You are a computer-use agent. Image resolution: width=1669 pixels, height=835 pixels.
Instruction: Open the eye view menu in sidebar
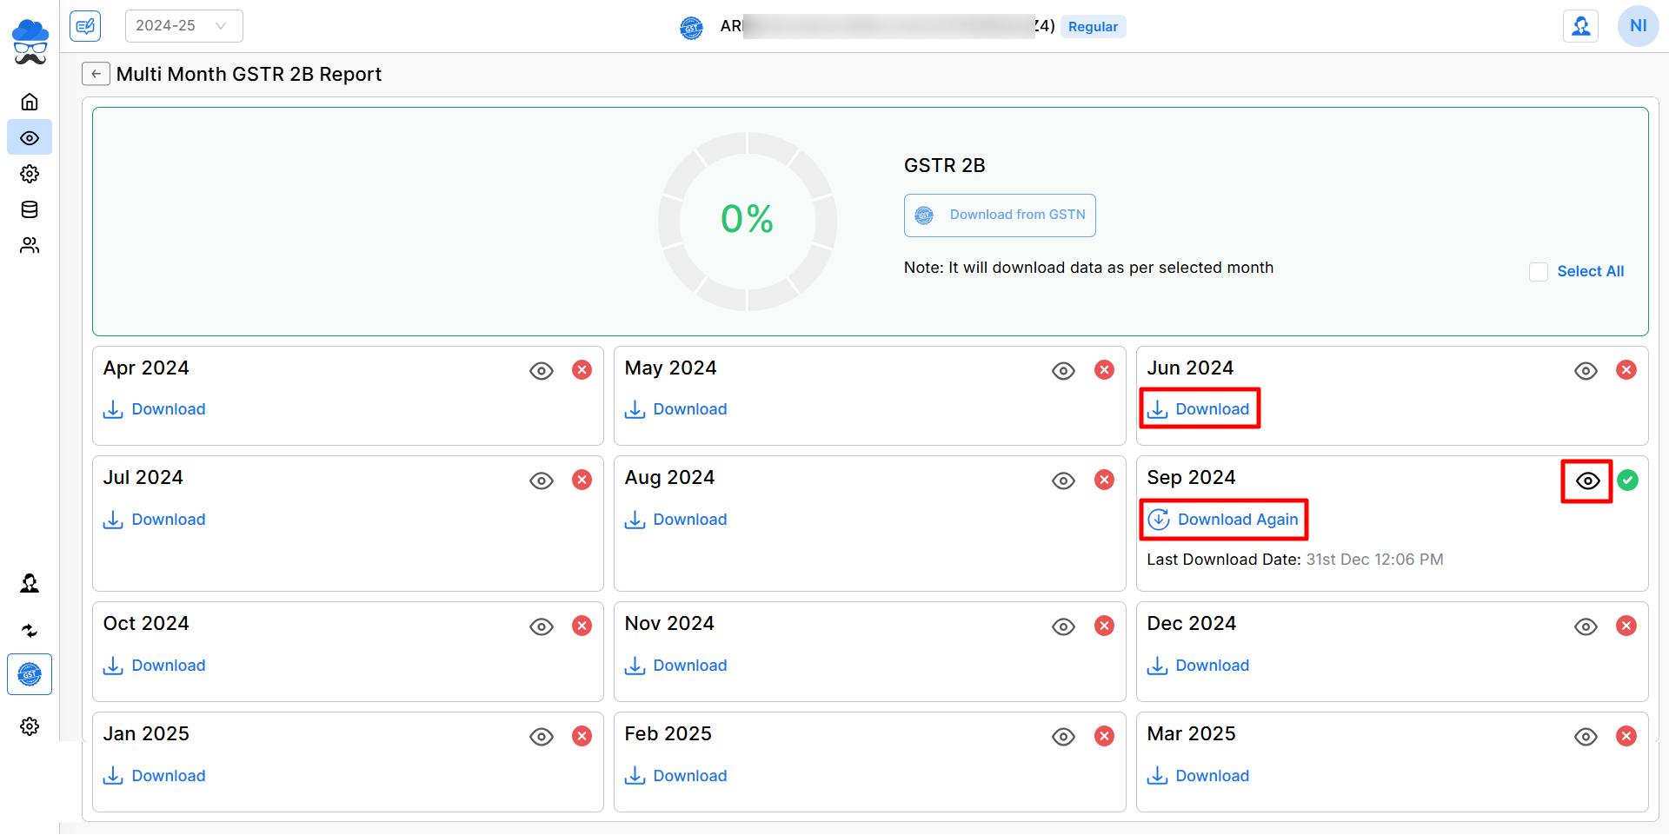click(x=30, y=138)
